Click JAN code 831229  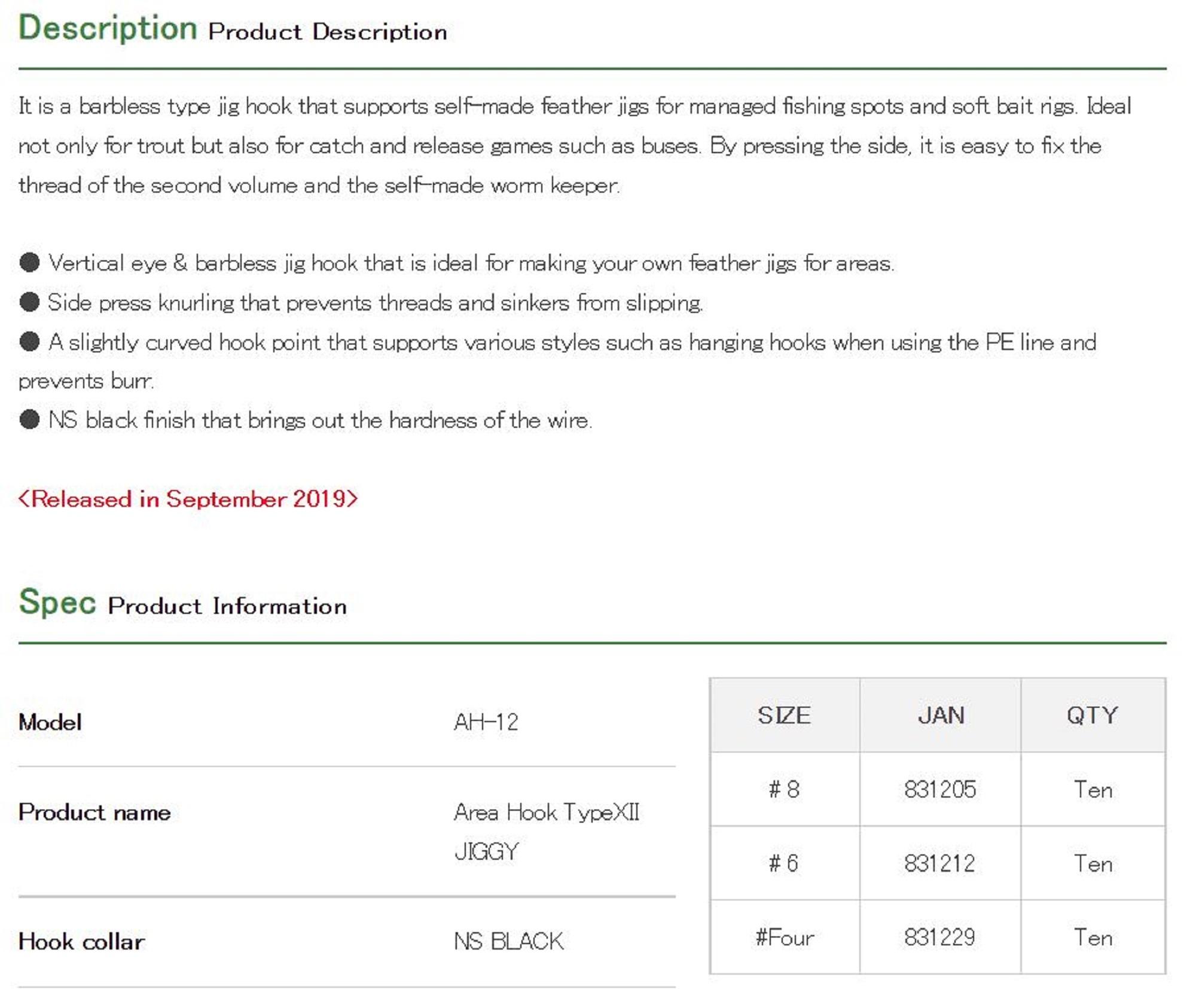click(940, 938)
